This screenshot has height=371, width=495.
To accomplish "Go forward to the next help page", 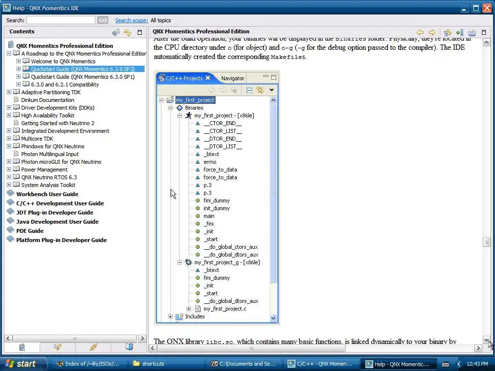I will click(x=432, y=32).
